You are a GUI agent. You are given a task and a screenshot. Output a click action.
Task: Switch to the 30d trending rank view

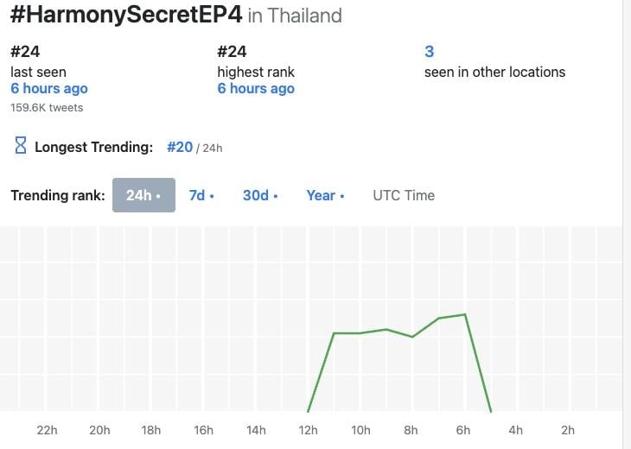(x=260, y=195)
